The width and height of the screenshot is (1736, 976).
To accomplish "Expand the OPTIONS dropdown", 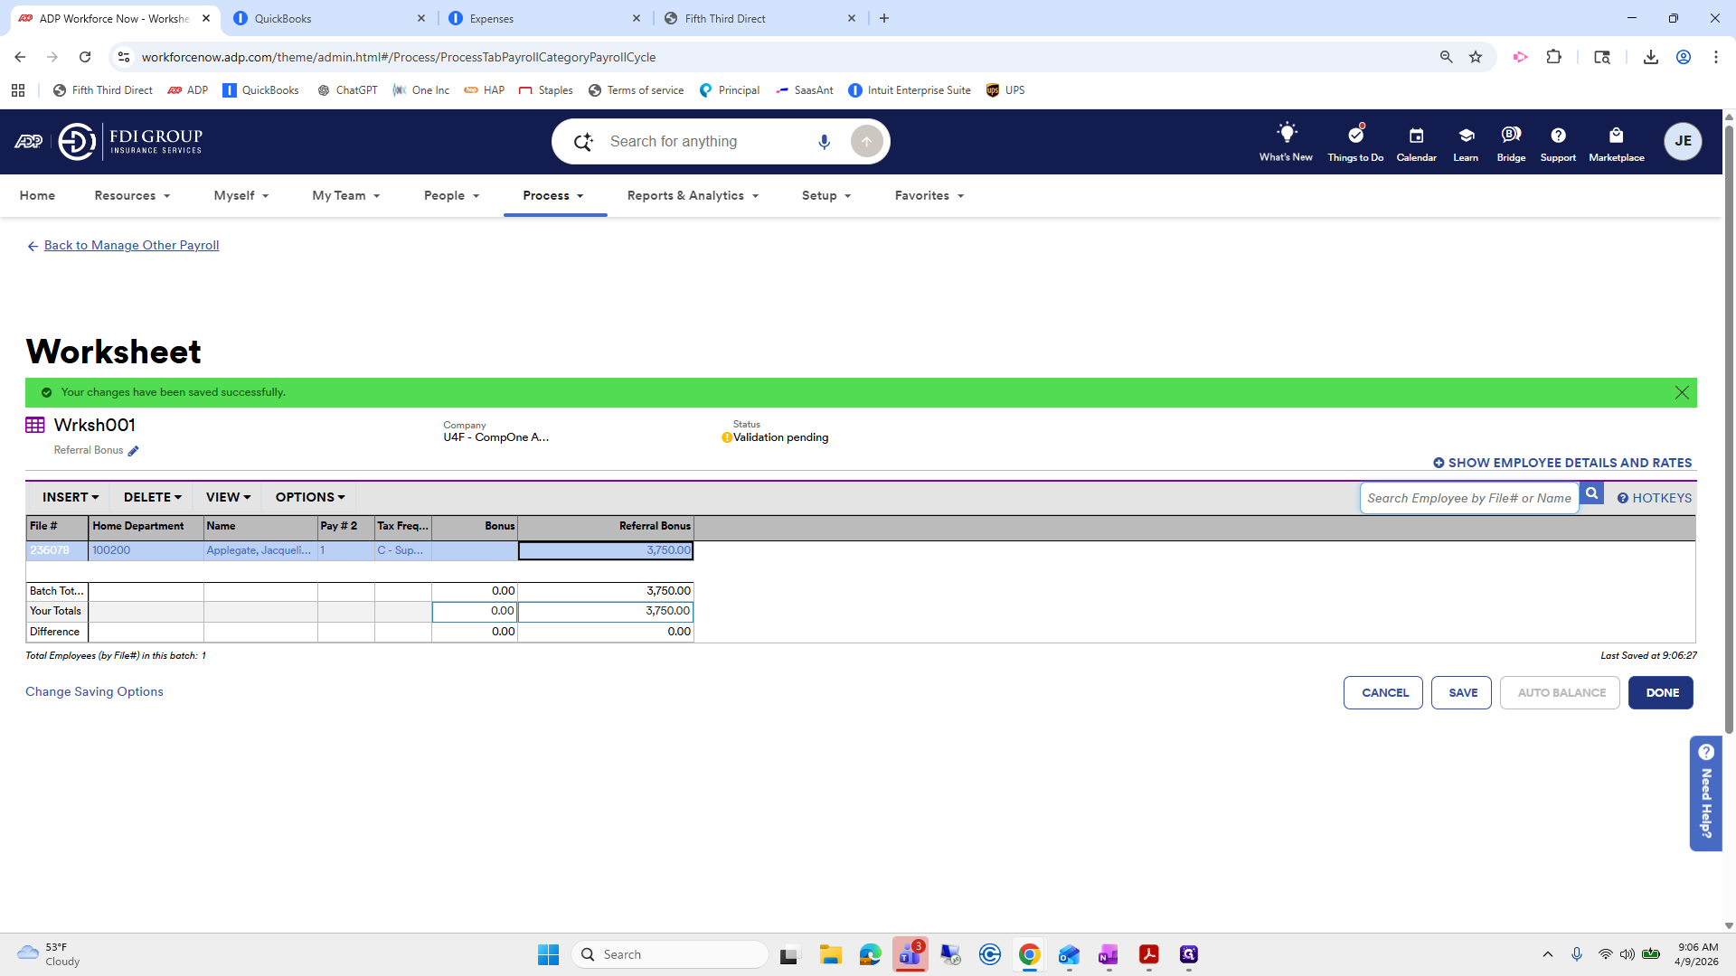I will coord(310,497).
